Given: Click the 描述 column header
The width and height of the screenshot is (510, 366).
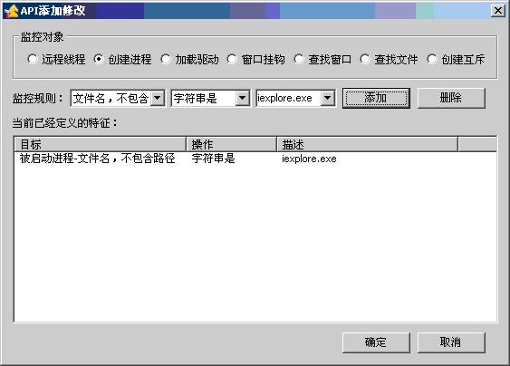Looking at the screenshot, I should click(367, 144).
